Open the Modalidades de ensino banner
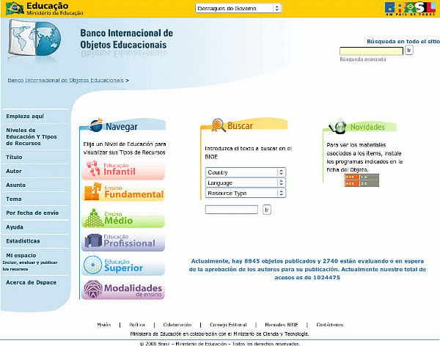Image resolution: width=440 pixels, height=346 pixels. [x=123, y=290]
